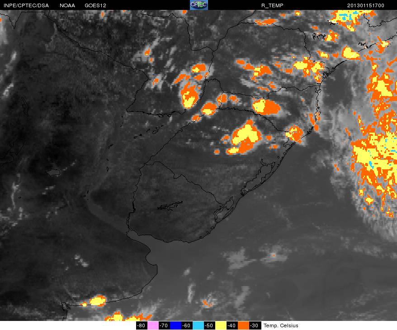Click the -70 legend value

click(164, 325)
